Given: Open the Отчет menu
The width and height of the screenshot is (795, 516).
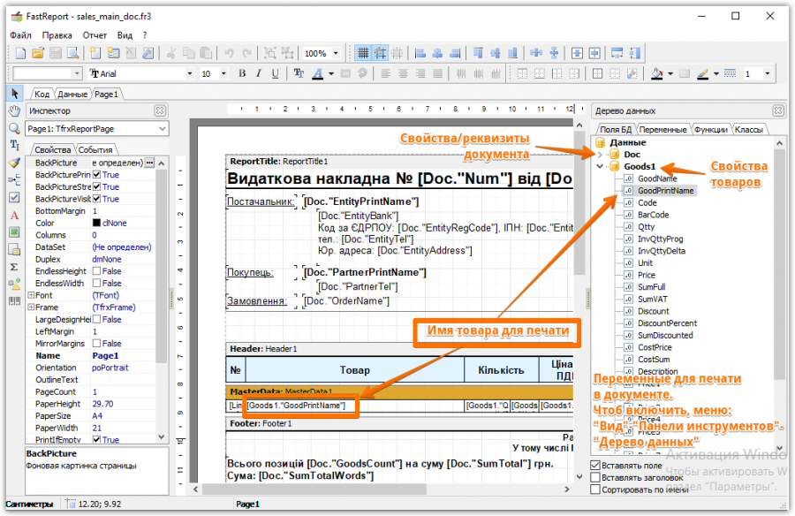Looking at the screenshot, I should (95, 35).
